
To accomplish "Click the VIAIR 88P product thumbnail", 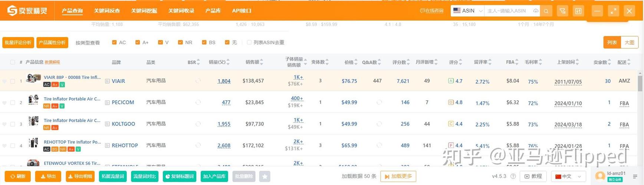I will coord(33,78).
